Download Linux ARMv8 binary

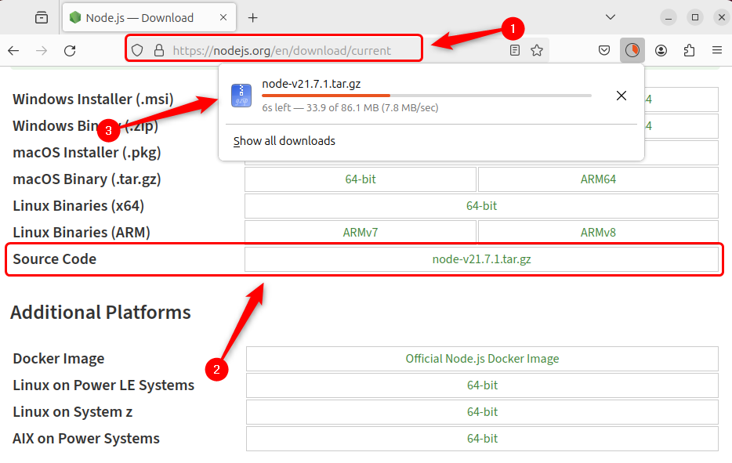click(x=598, y=233)
